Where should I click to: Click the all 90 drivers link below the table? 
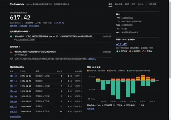pos(15,117)
